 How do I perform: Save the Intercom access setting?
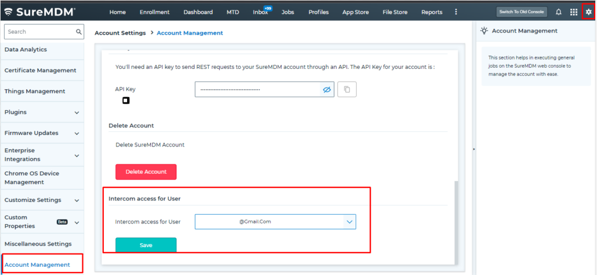pos(146,245)
